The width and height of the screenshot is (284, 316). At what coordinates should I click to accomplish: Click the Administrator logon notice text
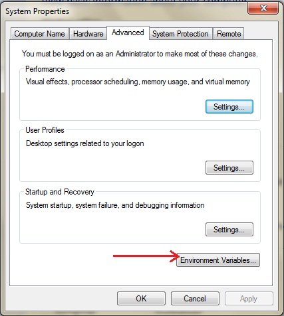(140, 54)
